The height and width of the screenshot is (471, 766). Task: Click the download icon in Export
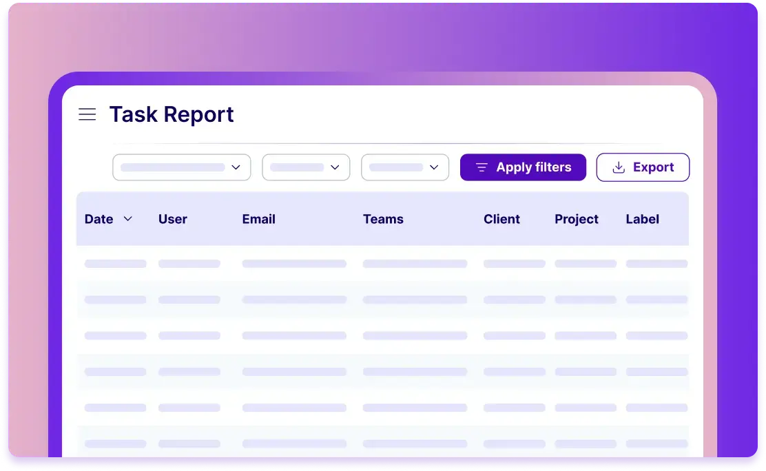619,167
